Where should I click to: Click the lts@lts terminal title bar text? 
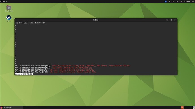(96, 20)
